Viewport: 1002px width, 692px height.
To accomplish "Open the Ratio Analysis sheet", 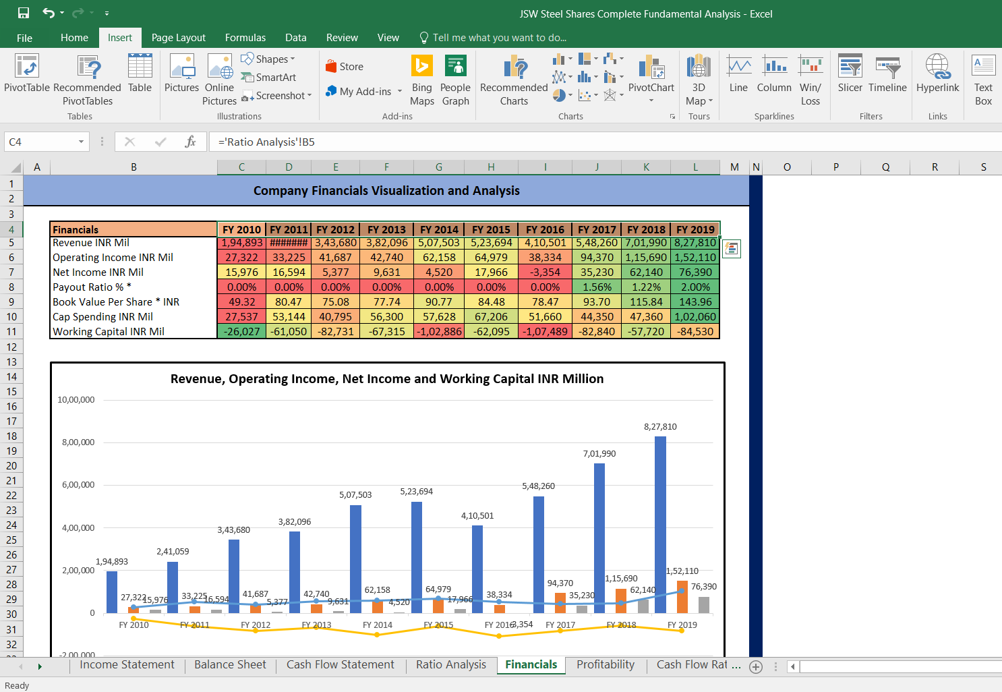I will (451, 665).
